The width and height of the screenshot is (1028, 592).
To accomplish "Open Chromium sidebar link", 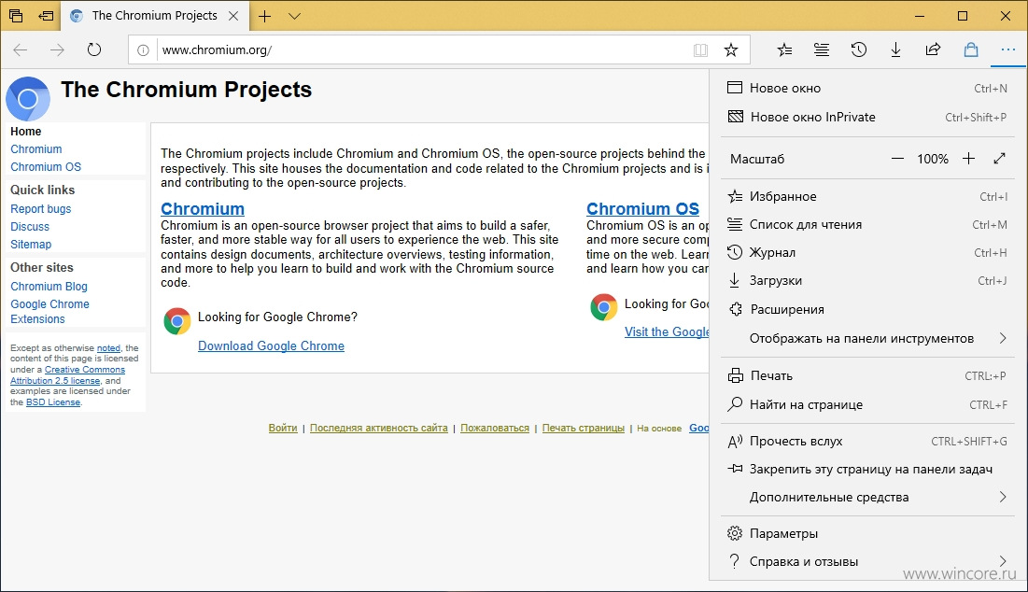I will pos(36,149).
